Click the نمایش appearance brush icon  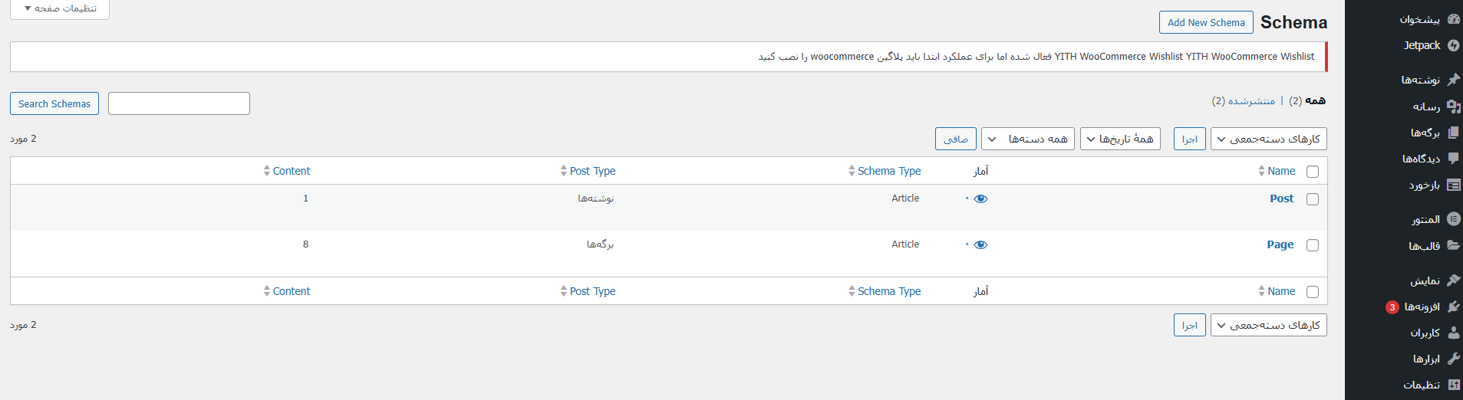1453,280
